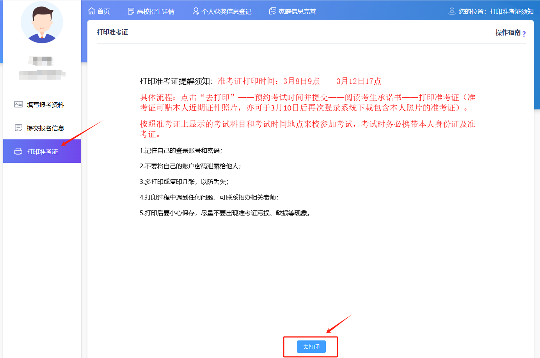Click the document icon beside 高校招生详情

pos(131,11)
